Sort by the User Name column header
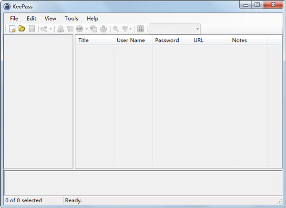 tap(133, 40)
